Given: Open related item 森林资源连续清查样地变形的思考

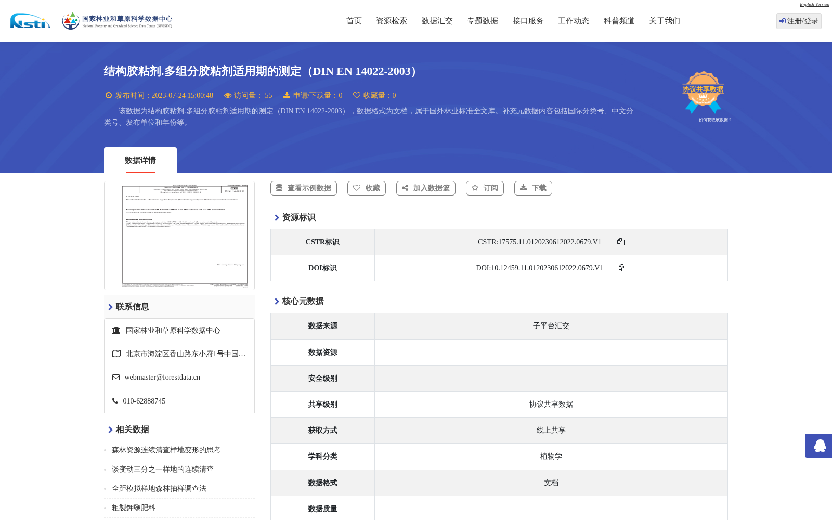Looking at the screenshot, I should pyautogui.click(x=166, y=450).
